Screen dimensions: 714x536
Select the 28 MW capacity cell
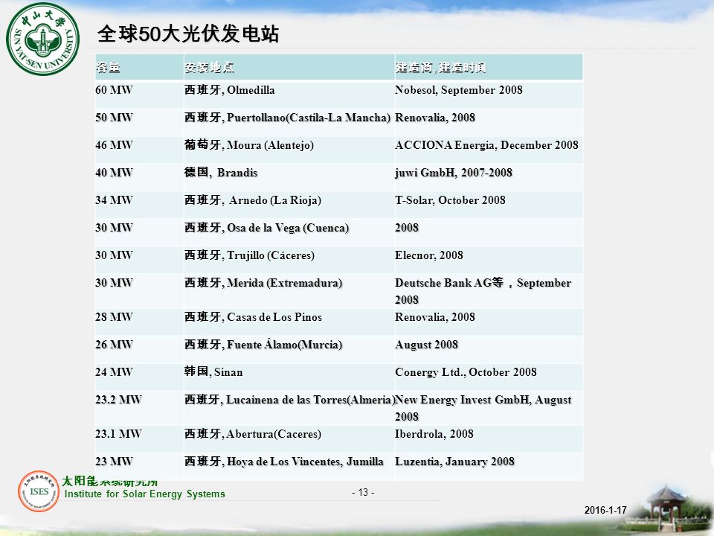(139, 322)
